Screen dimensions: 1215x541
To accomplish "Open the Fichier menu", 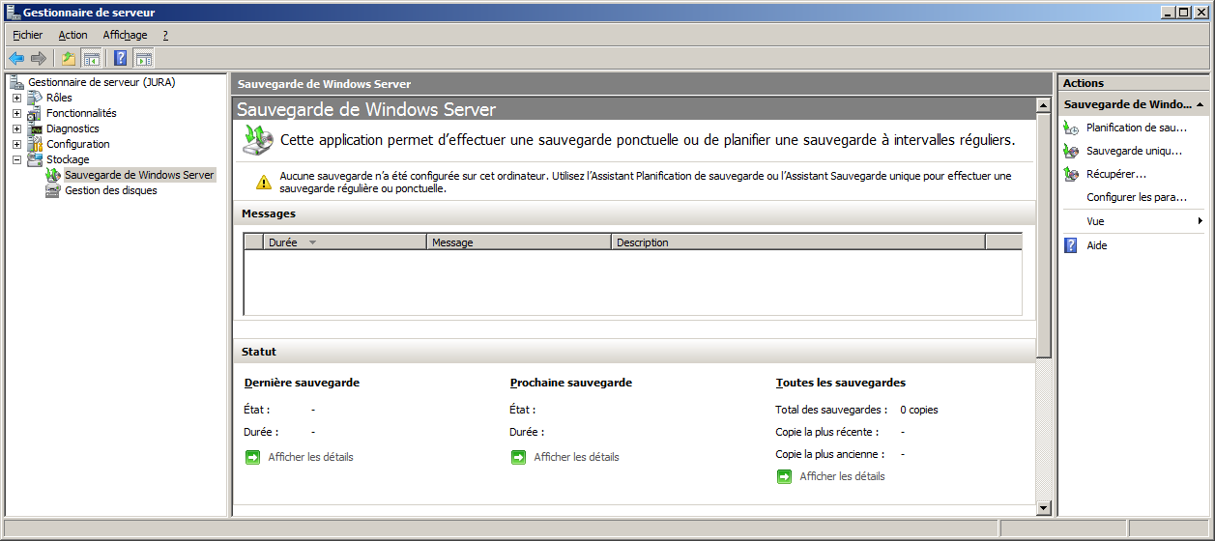I will (x=27, y=35).
